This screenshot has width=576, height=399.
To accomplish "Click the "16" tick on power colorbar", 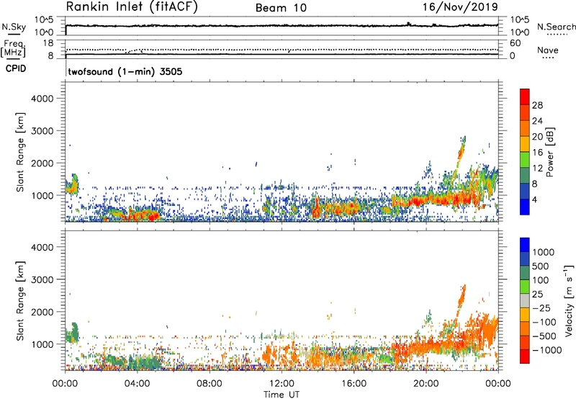I will (537, 153).
